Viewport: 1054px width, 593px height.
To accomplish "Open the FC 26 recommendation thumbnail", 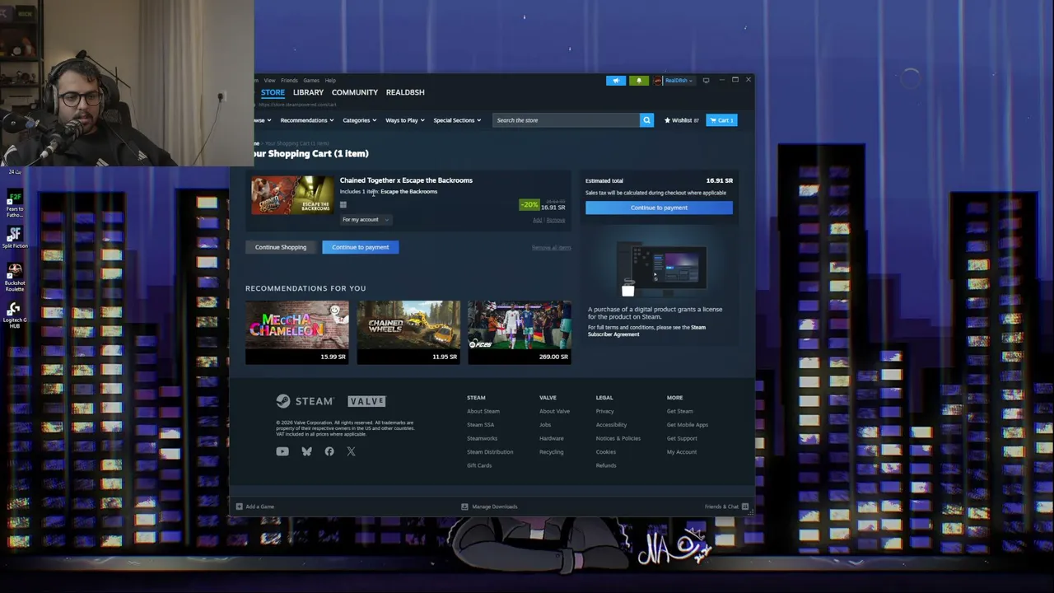I will click(520, 332).
